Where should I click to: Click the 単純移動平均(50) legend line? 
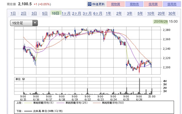coord(97,103)
